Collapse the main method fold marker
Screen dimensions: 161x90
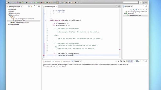(46, 20)
